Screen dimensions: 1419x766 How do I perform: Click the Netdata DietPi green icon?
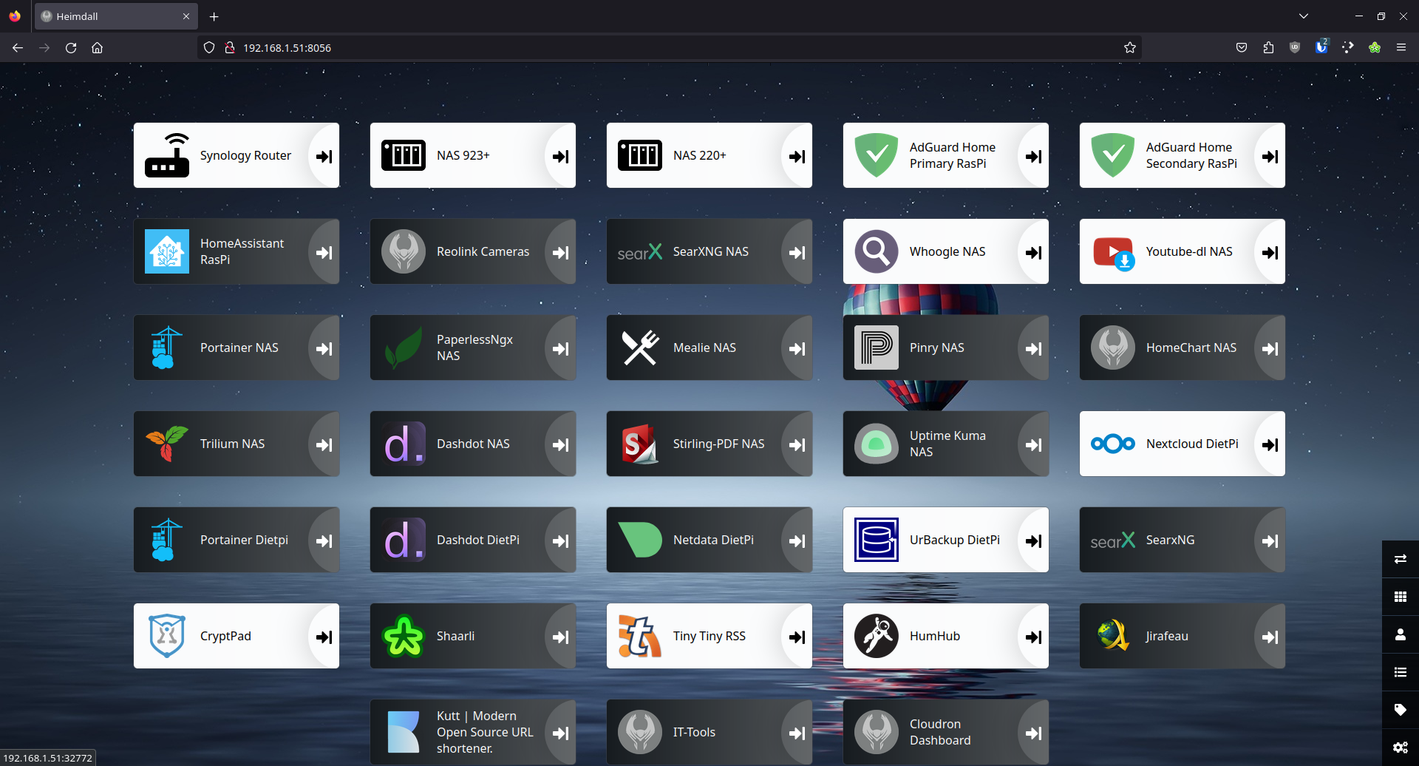click(640, 540)
